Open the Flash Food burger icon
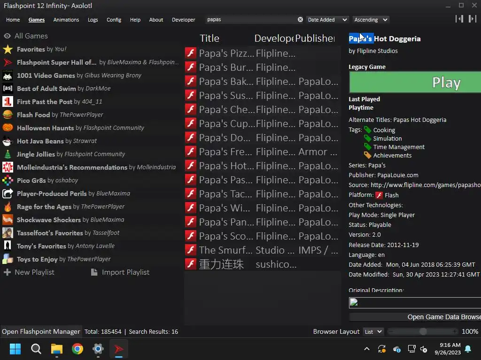 tap(8, 115)
